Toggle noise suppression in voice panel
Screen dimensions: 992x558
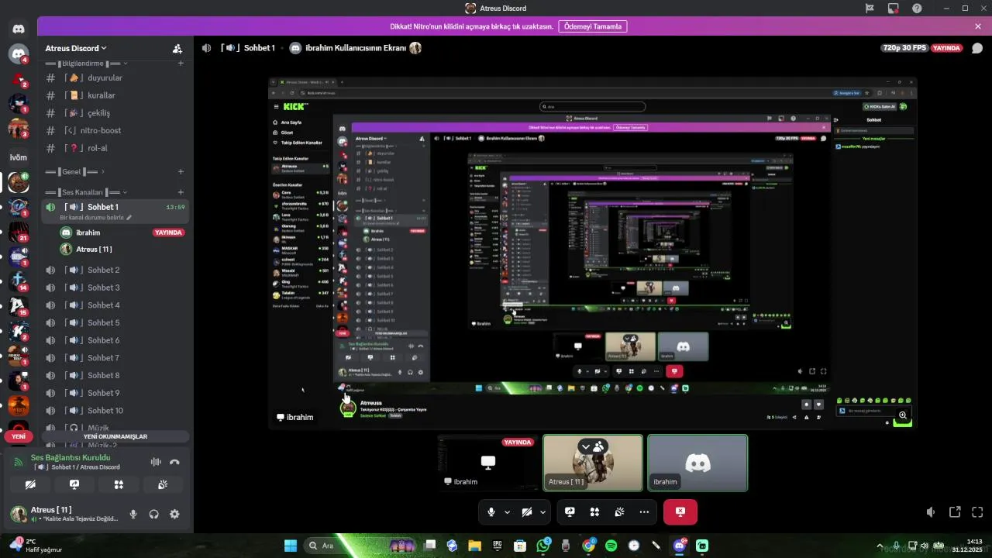point(156,462)
